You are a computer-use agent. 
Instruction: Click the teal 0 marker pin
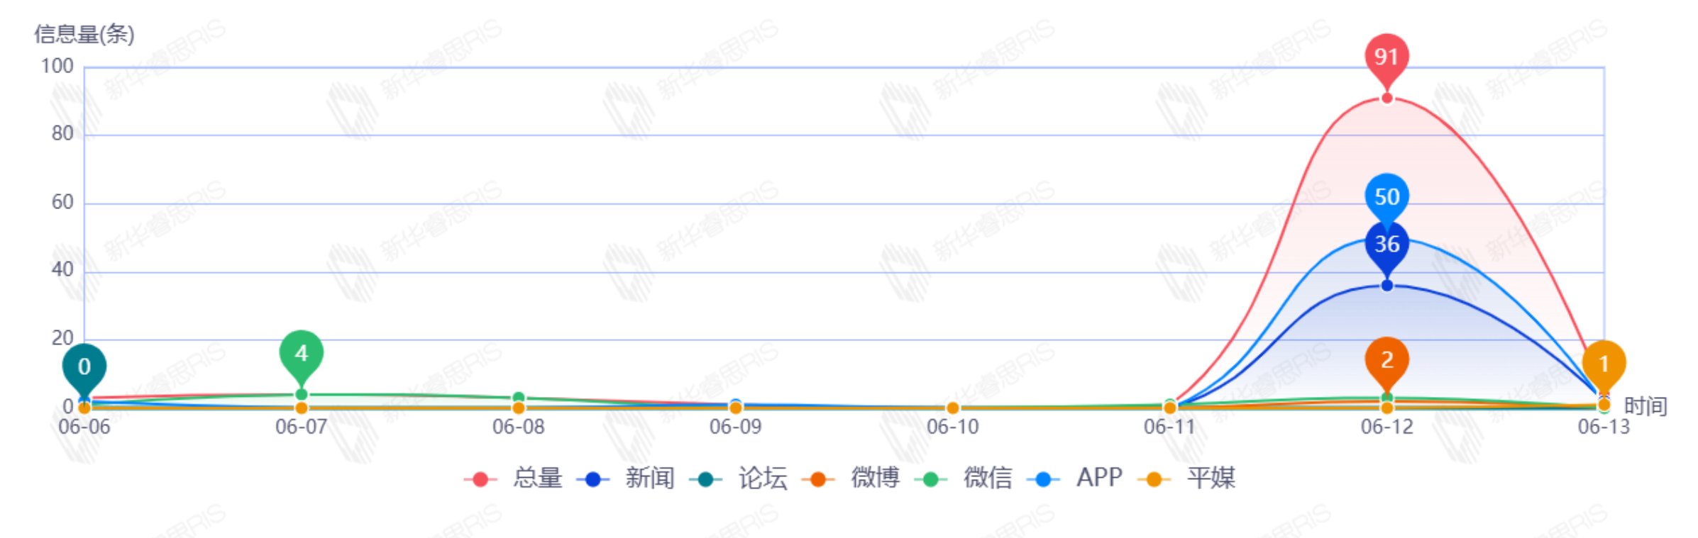(x=84, y=366)
